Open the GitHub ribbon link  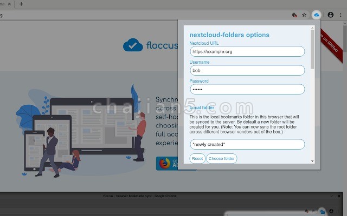coord(331,44)
